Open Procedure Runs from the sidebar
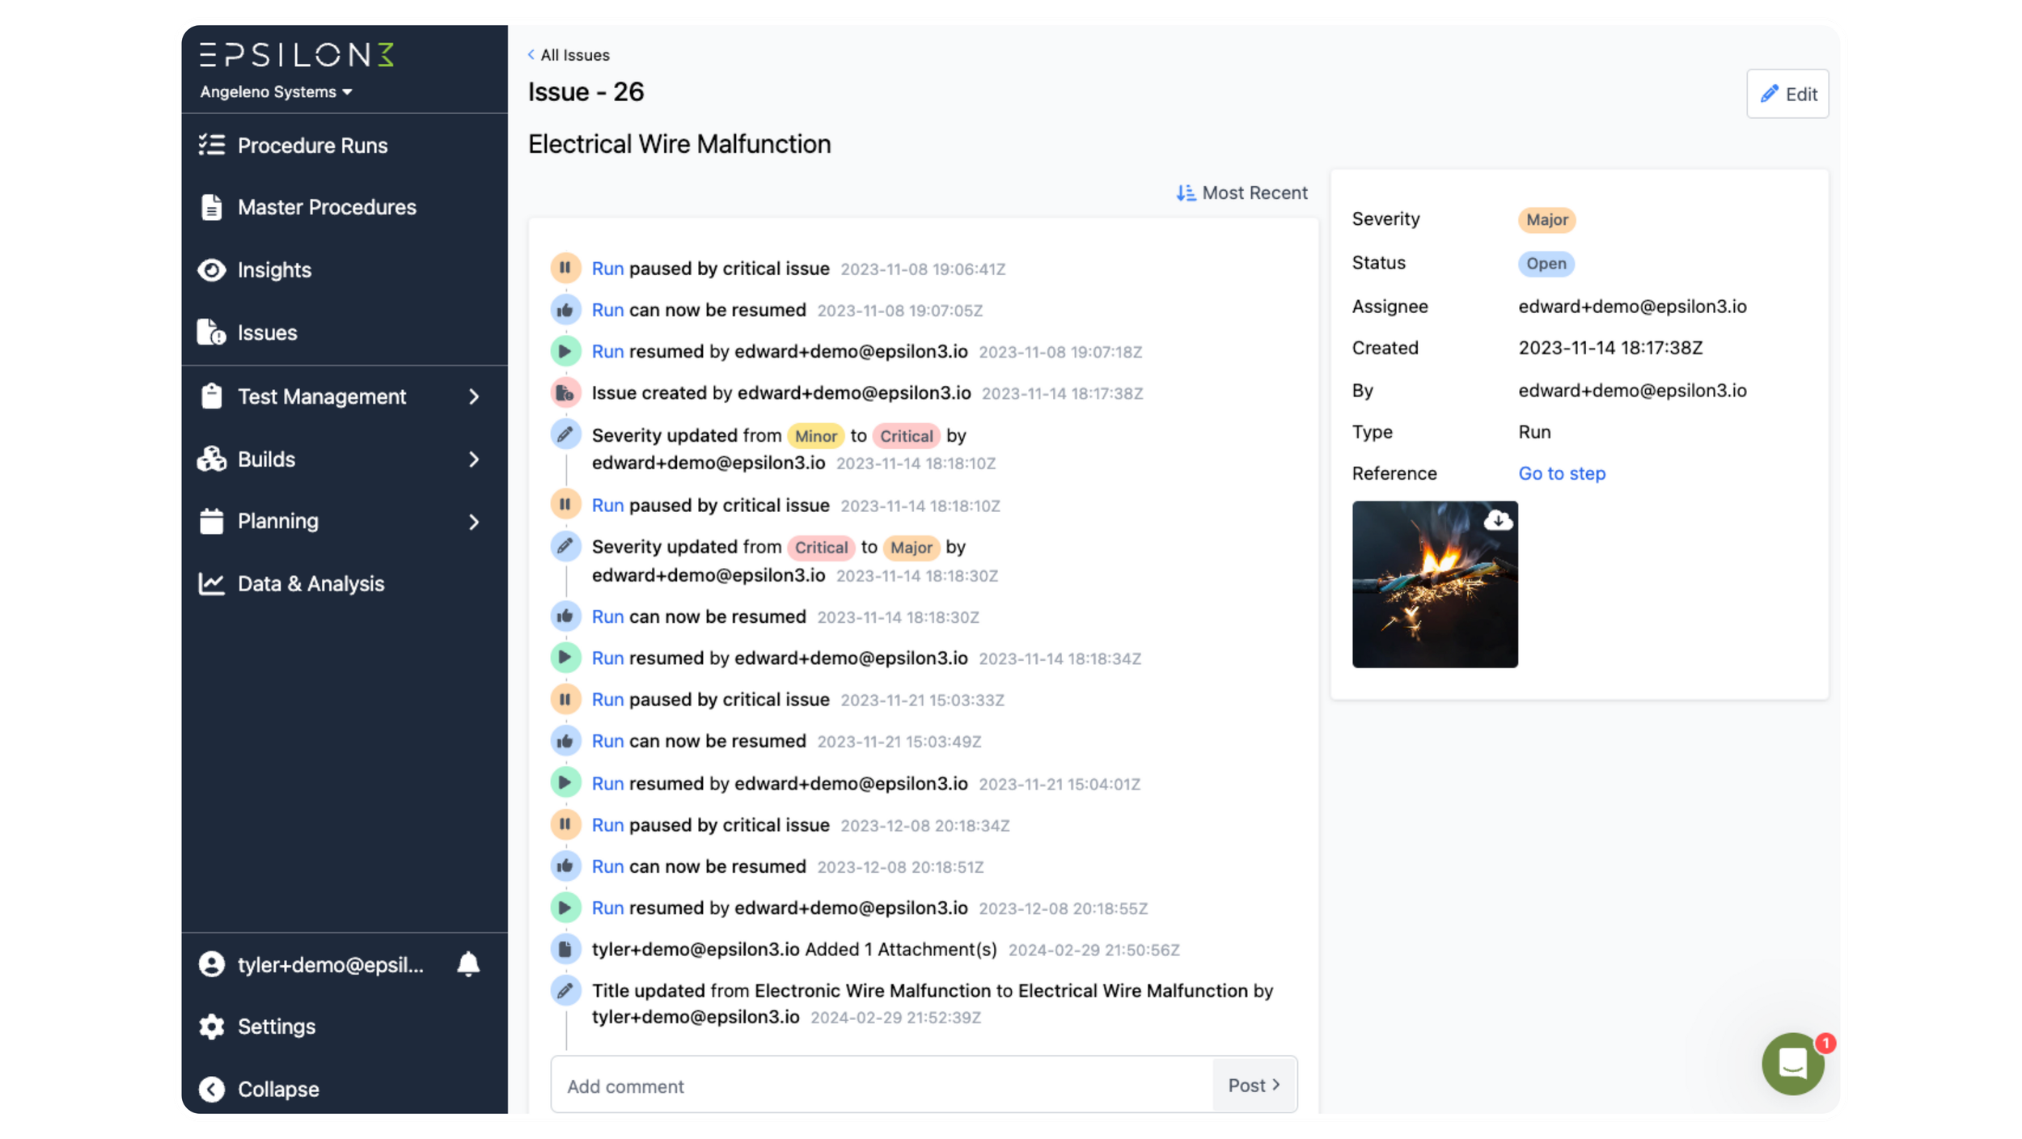This screenshot has width=2022, height=1139. click(x=312, y=146)
